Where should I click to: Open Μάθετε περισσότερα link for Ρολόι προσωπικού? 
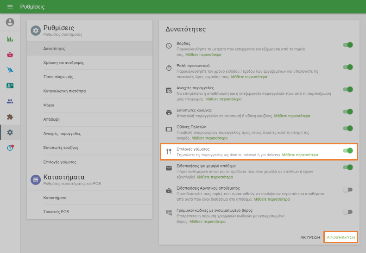[x=249, y=77]
